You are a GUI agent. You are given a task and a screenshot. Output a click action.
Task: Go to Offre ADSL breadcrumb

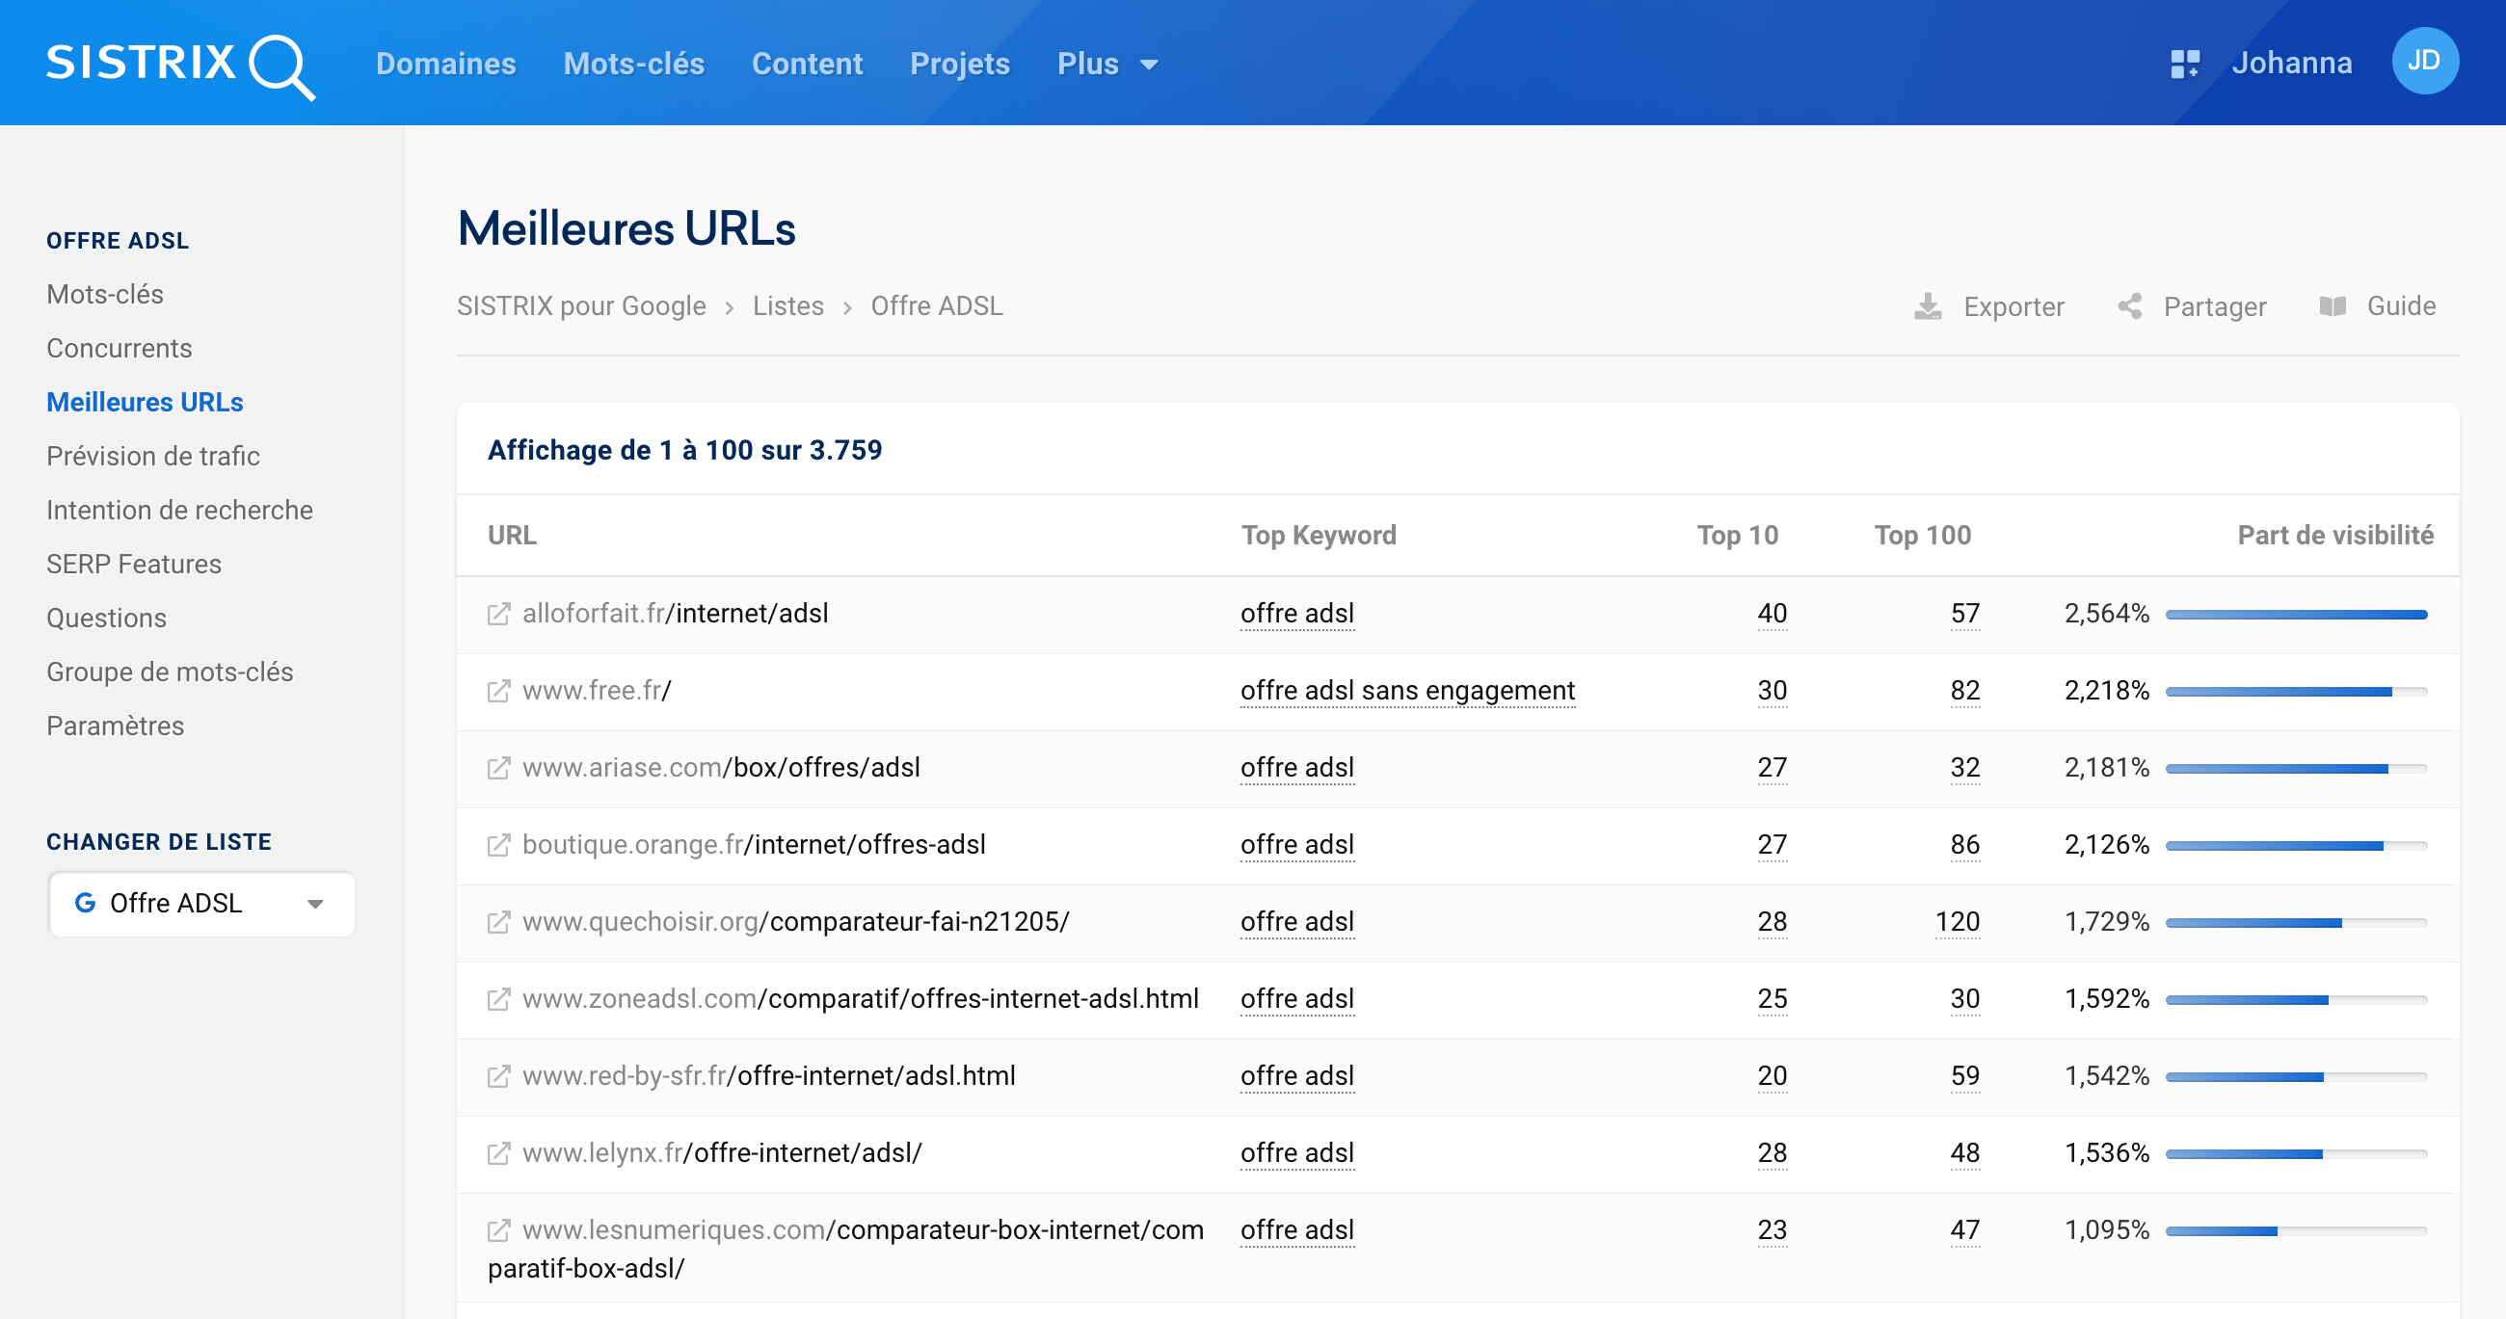[x=936, y=305]
